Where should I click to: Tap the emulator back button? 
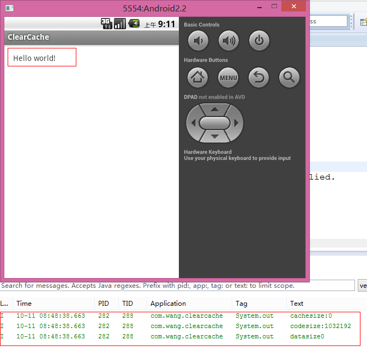(x=258, y=77)
